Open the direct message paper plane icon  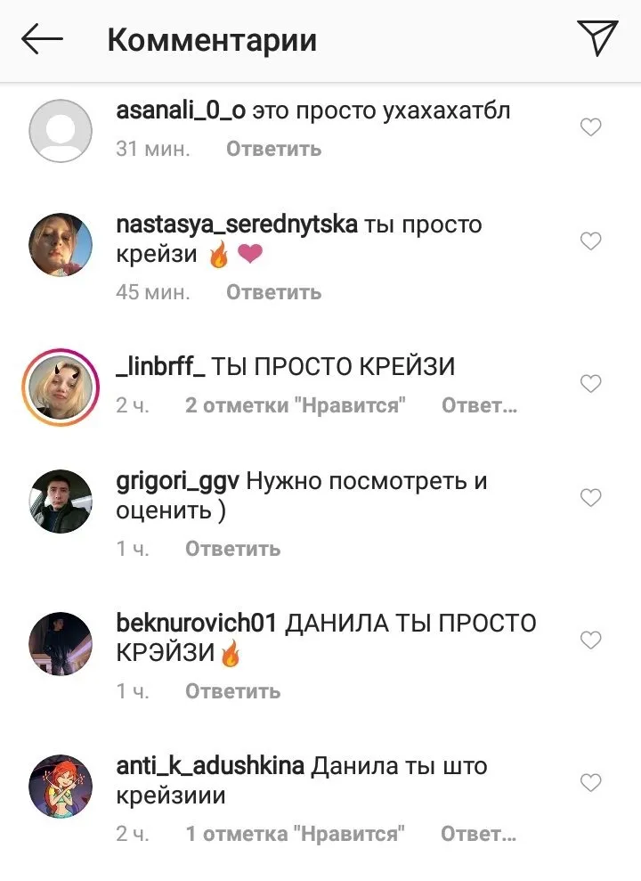[597, 37]
